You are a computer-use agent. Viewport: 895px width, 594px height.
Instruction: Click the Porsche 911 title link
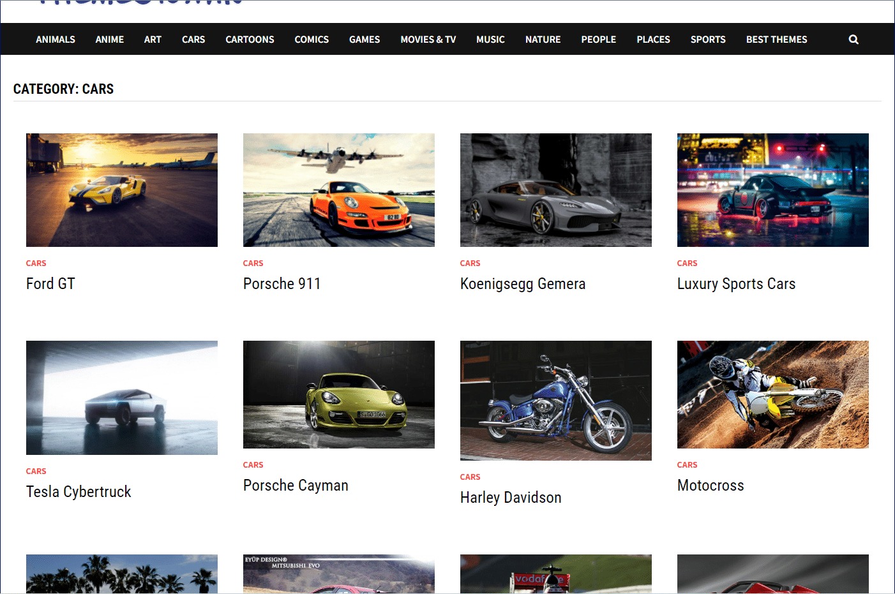point(282,284)
